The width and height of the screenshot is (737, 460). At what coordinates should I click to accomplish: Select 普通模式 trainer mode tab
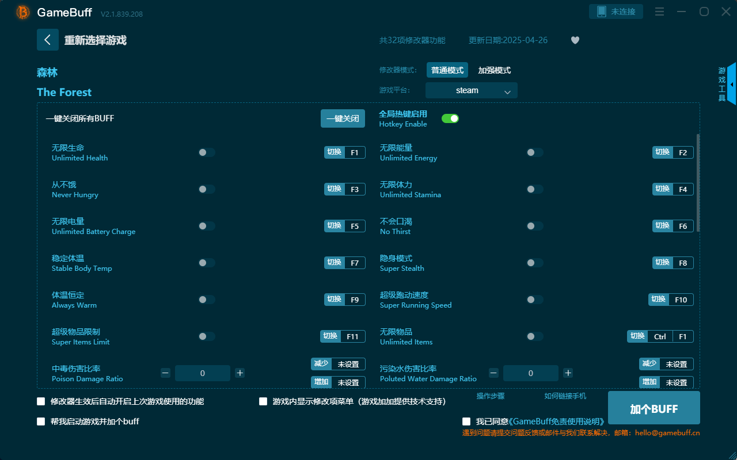tap(447, 70)
